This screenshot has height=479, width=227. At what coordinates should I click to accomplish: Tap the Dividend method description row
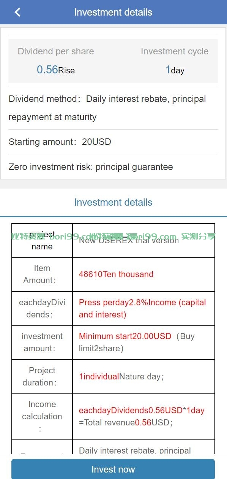(x=113, y=108)
